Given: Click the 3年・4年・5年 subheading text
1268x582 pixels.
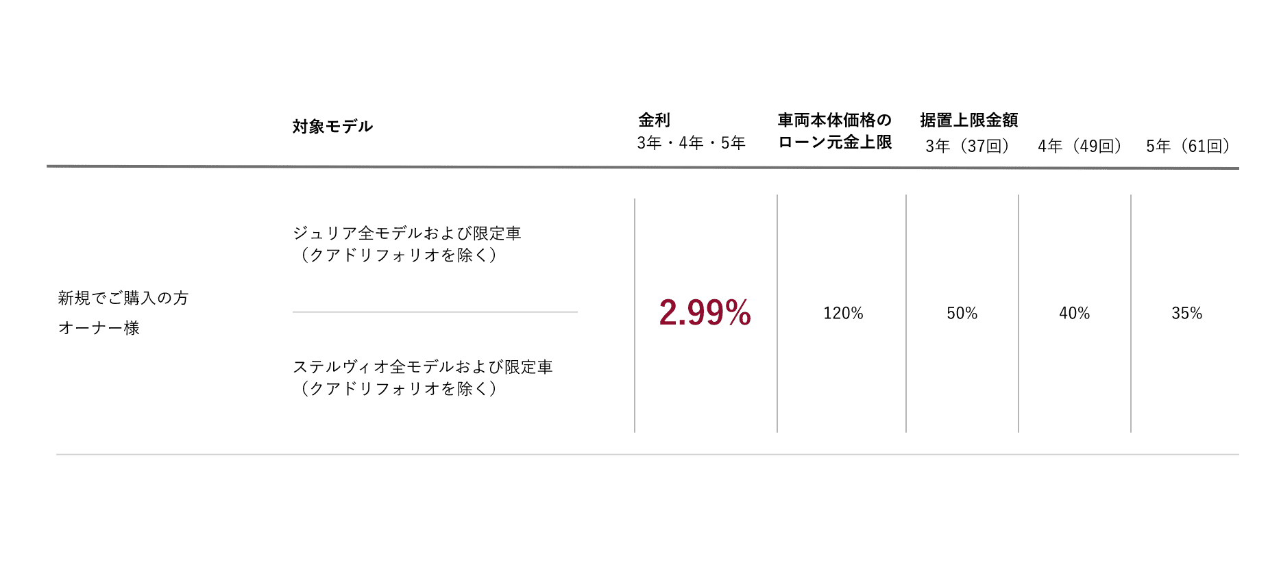Looking at the screenshot, I should point(691,143).
